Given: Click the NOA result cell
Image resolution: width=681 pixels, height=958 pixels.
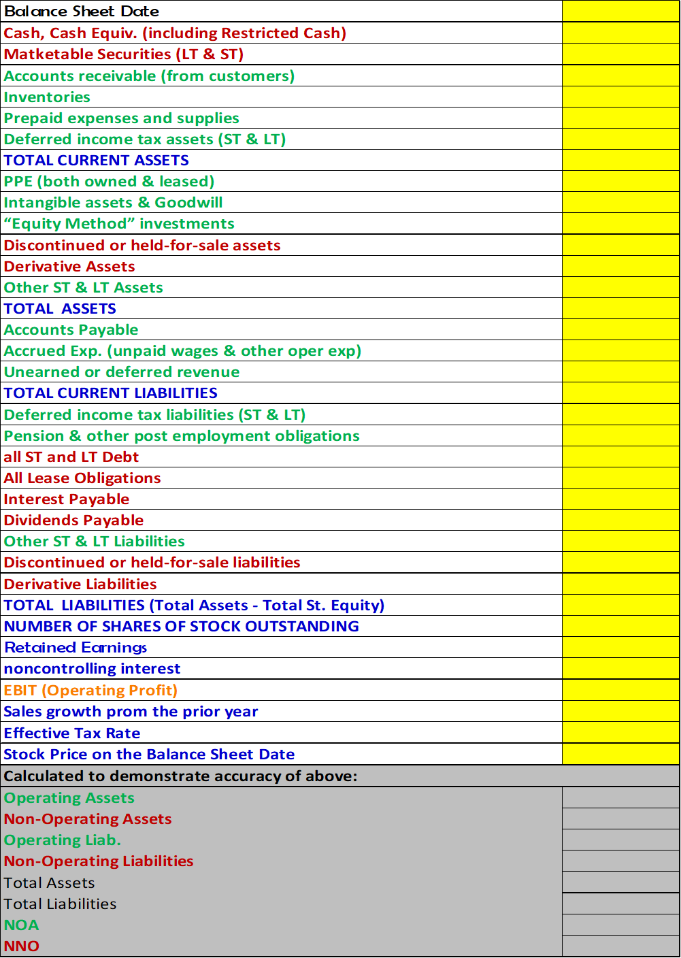Looking at the screenshot, I should [x=621, y=925].
